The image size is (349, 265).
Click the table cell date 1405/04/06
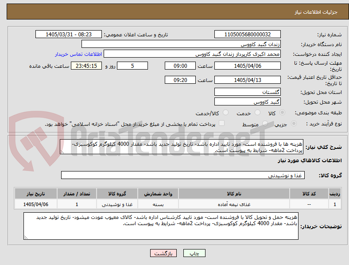(36, 204)
